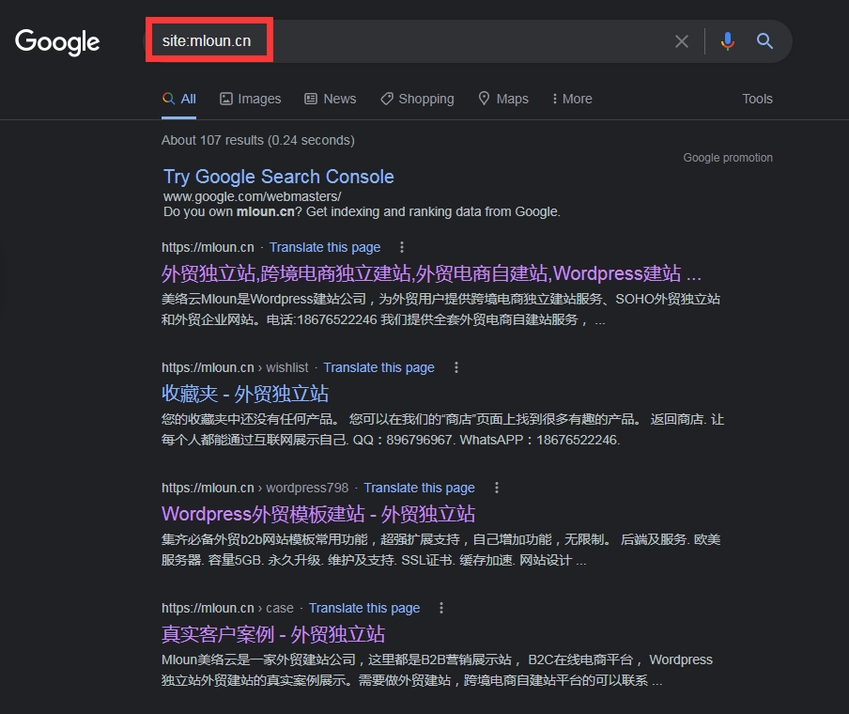Image resolution: width=849 pixels, height=714 pixels.
Task: Open the 外贸独立站,跨境电商独立建站 result title
Action: point(431,273)
